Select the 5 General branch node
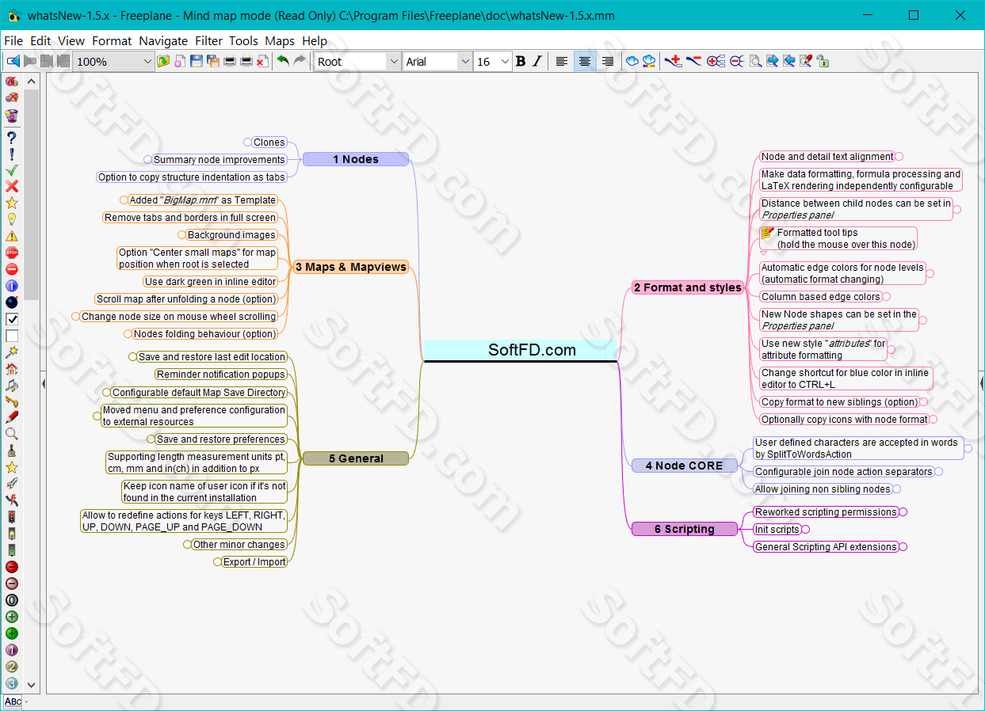This screenshot has width=985, height=711. pos(356,458)
